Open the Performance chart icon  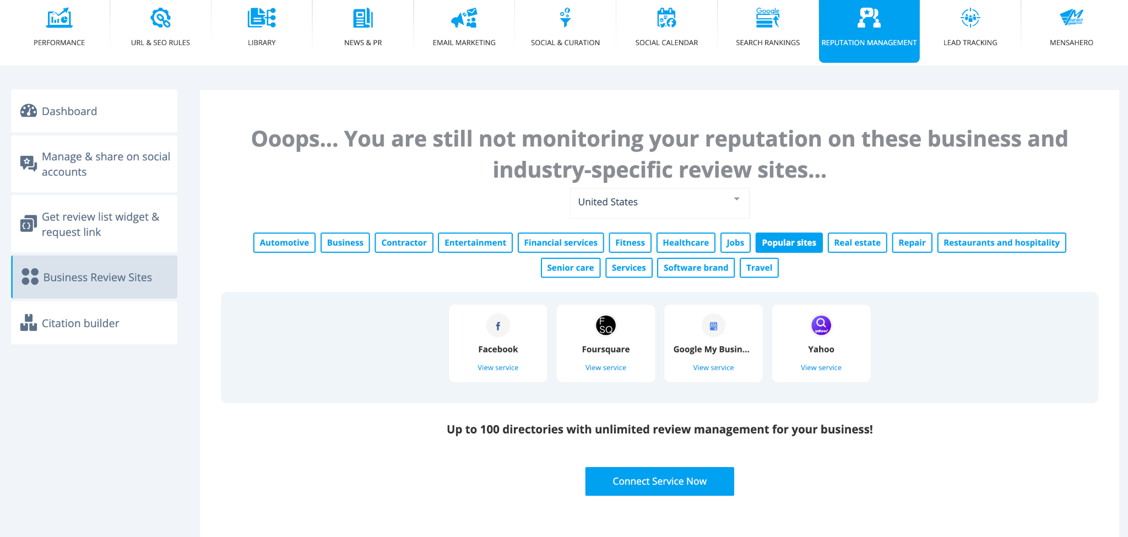coord(59,18)
